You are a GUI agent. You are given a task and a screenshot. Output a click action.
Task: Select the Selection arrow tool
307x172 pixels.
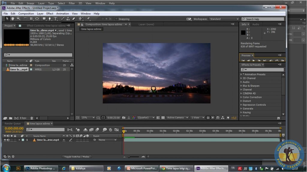tap(7, 19)
